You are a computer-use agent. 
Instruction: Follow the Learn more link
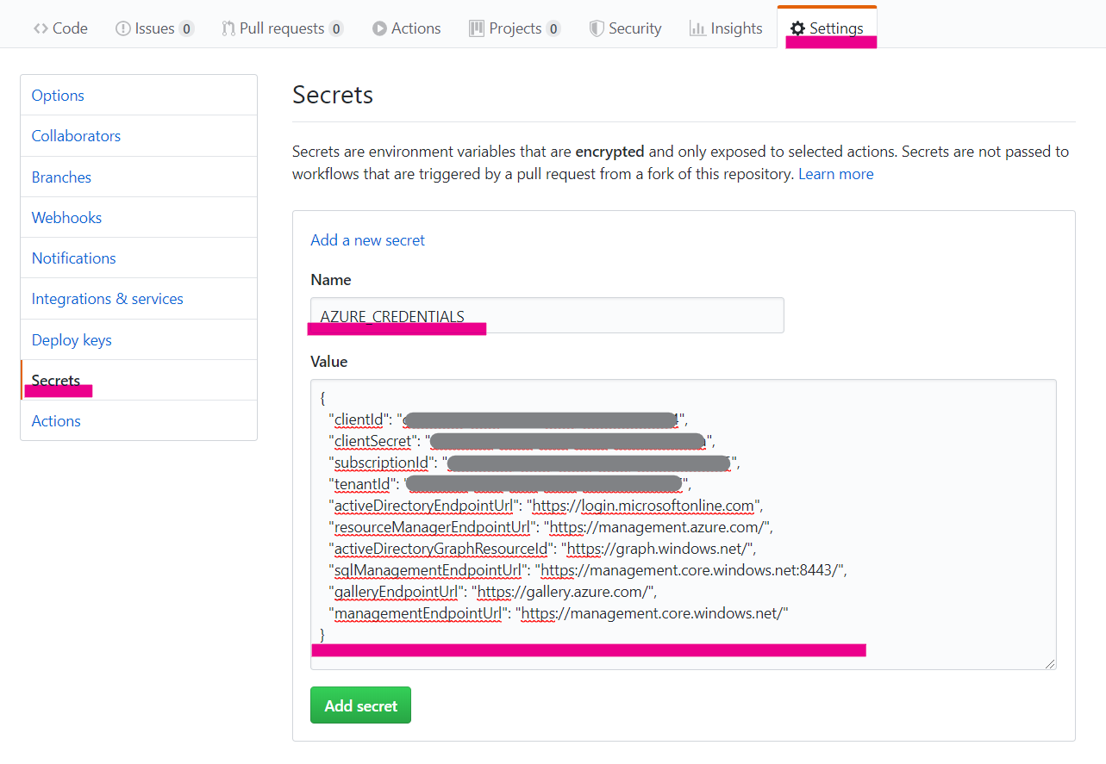[835, 174]
